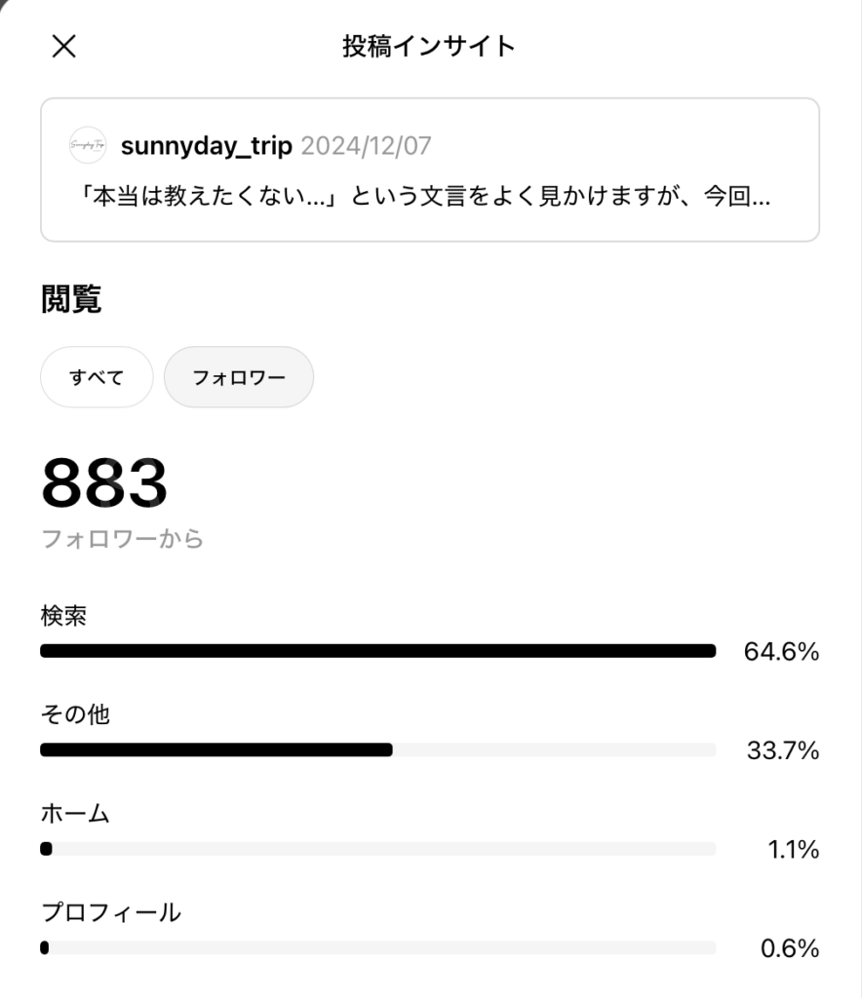The image size is (862, 998).
Task: Click the sunnyday_trip circular profile avatar icon
Action: (89, 146)
